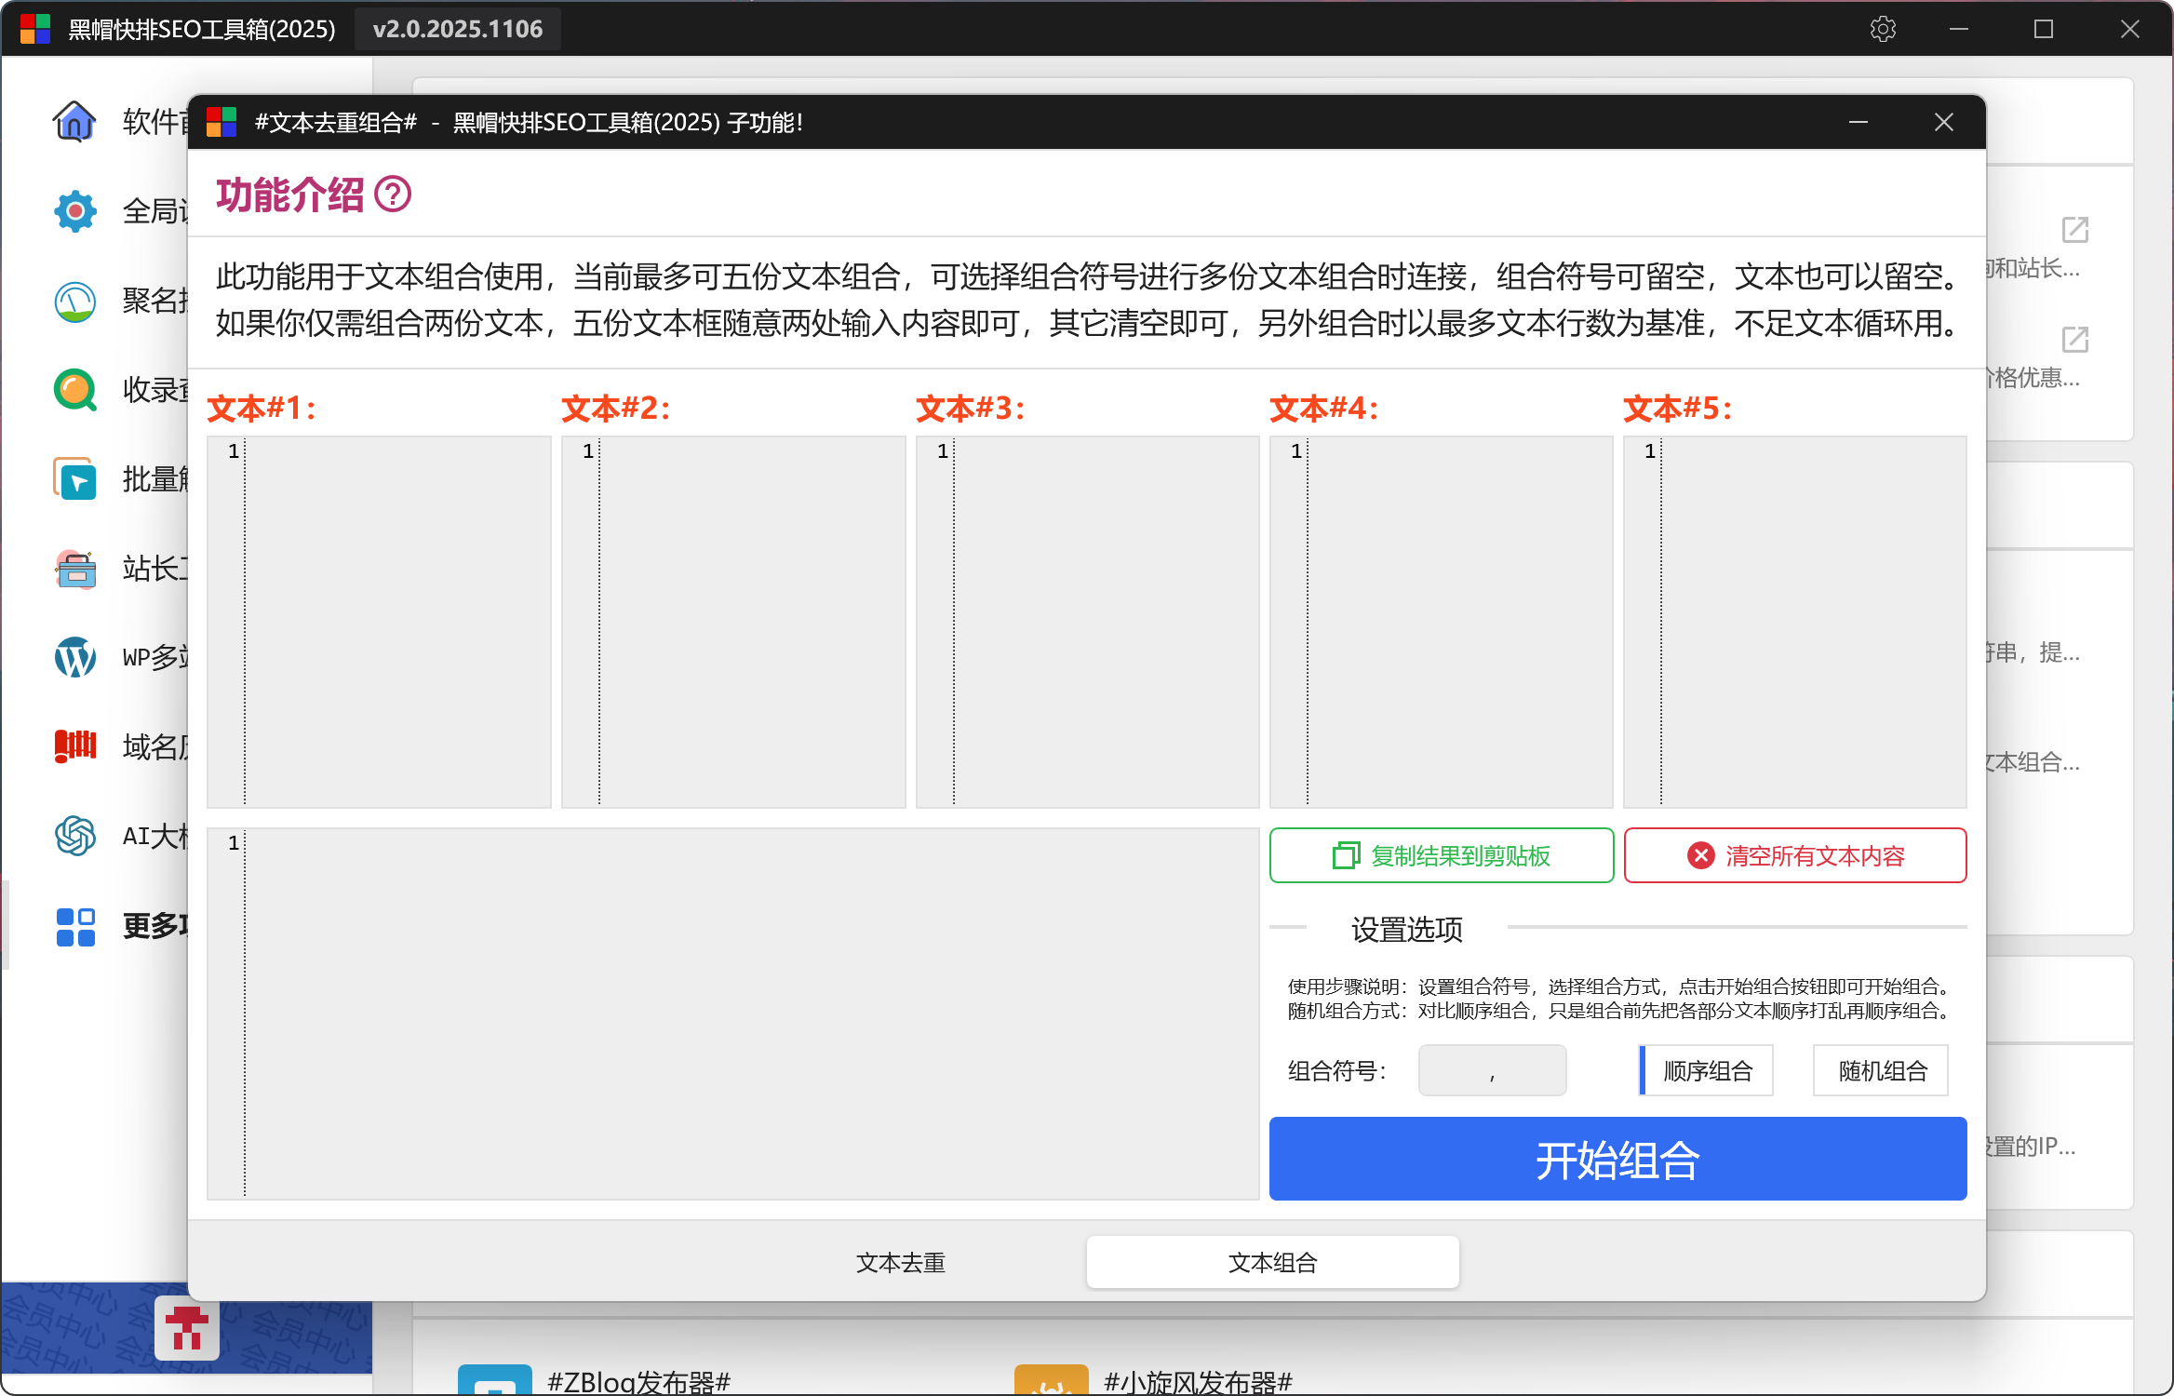
Task: Switch to the 文本去重 tab
Action: coord(900,1262)
